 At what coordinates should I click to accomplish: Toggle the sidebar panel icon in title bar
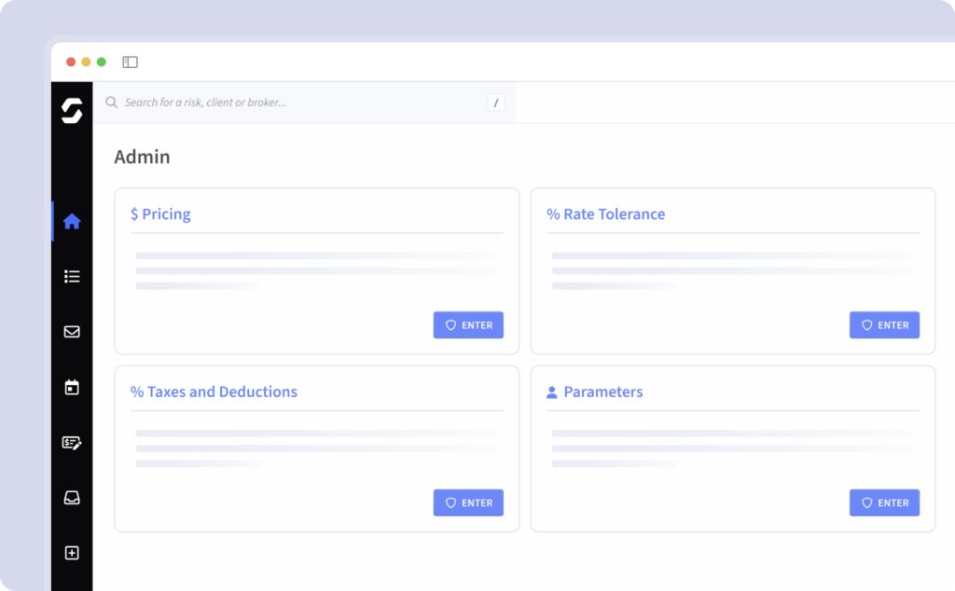[130, 62]
